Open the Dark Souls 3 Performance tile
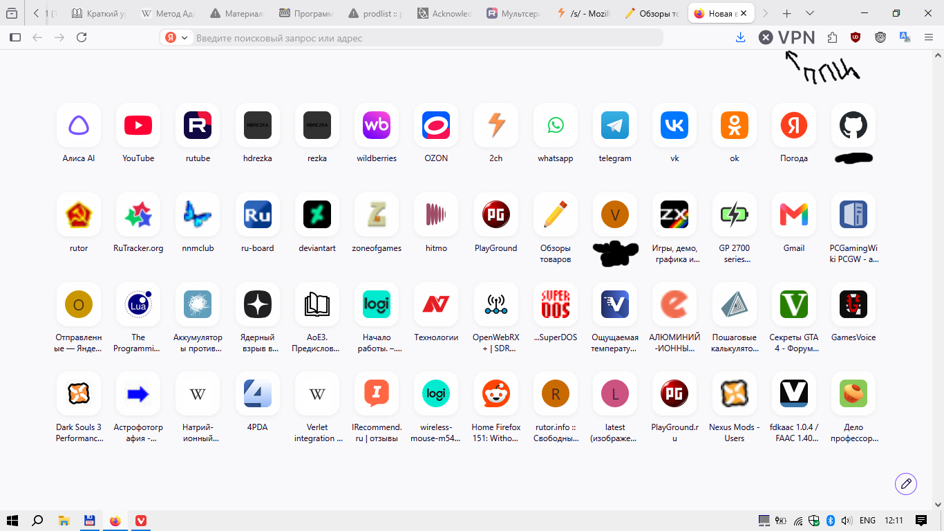The width and height of the screenshot is (944, 531). coord(79,394)
